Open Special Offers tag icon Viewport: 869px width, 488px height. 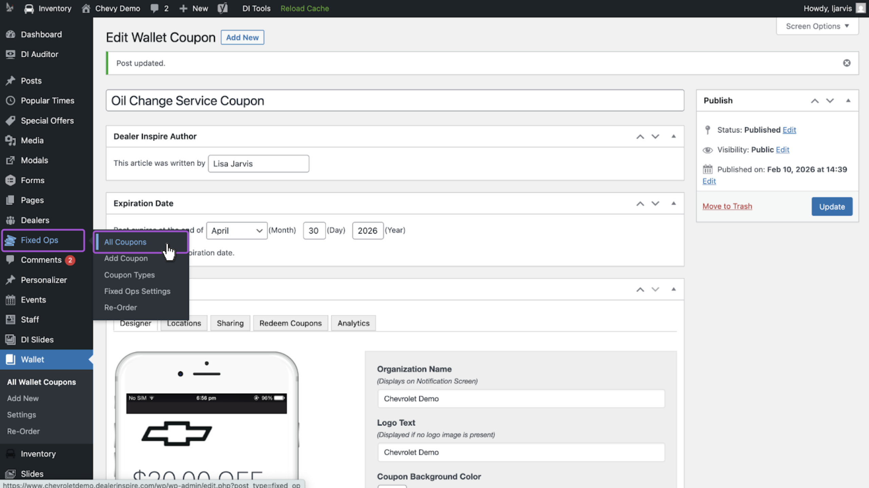tap(11, 121)
